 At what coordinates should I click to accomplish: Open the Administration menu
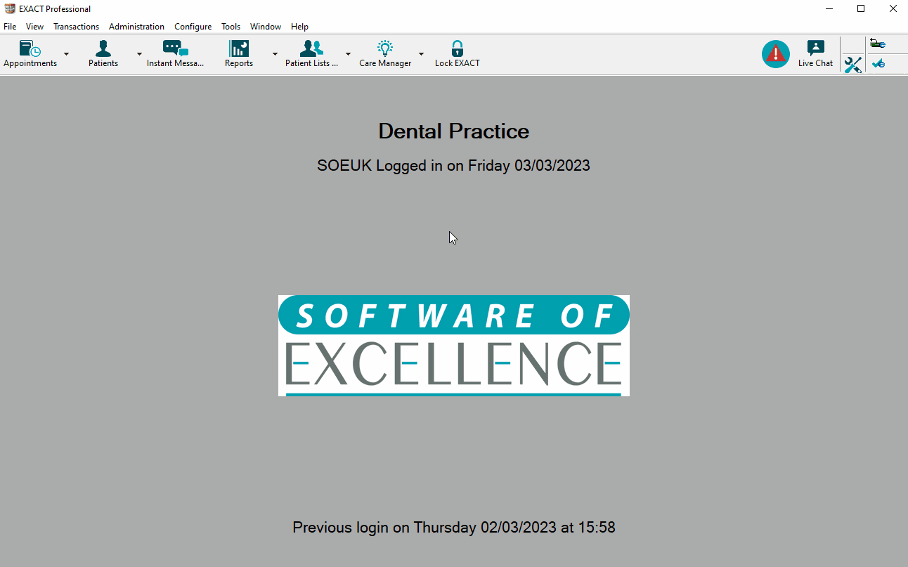point(136,27)
